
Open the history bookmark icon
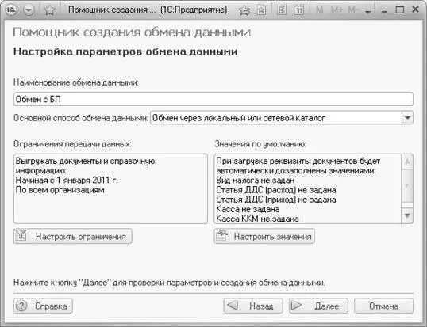(261, 10)
